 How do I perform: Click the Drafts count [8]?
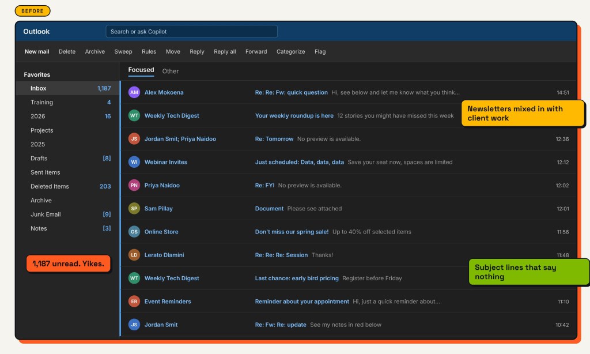pos(107,158)
